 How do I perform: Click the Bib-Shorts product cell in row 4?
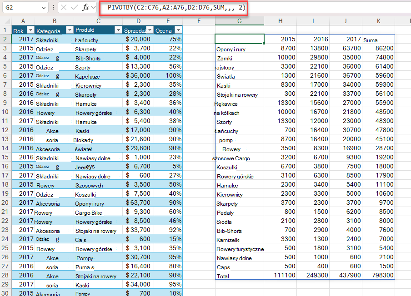[x=88, y=59]
